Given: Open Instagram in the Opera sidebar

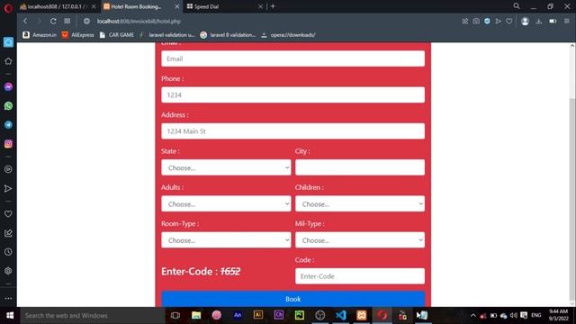Looking at the screenshot, I should [8, 144].
